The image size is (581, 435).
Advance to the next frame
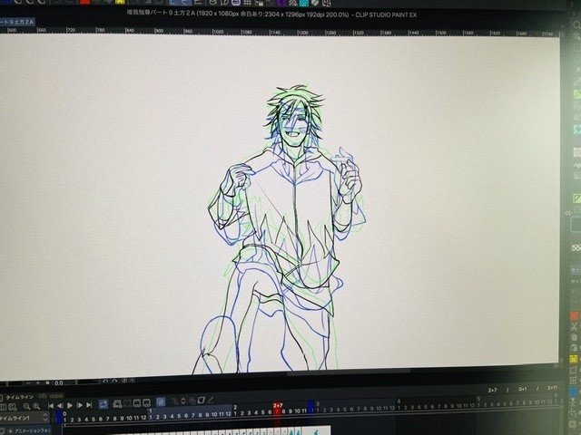[80, 405]
